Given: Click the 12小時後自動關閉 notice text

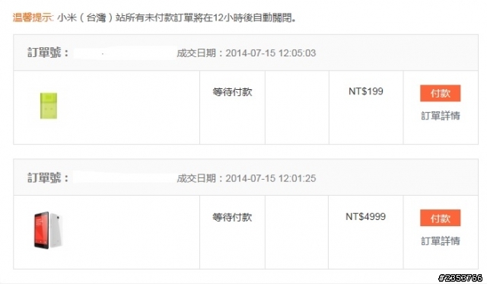Looking at the screenshot, I should 254,18.
